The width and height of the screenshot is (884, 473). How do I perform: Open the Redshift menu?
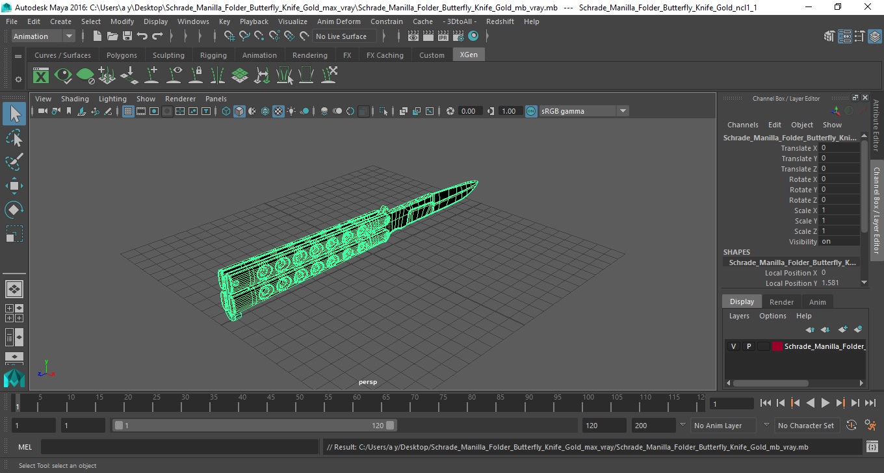click(500, 21)
